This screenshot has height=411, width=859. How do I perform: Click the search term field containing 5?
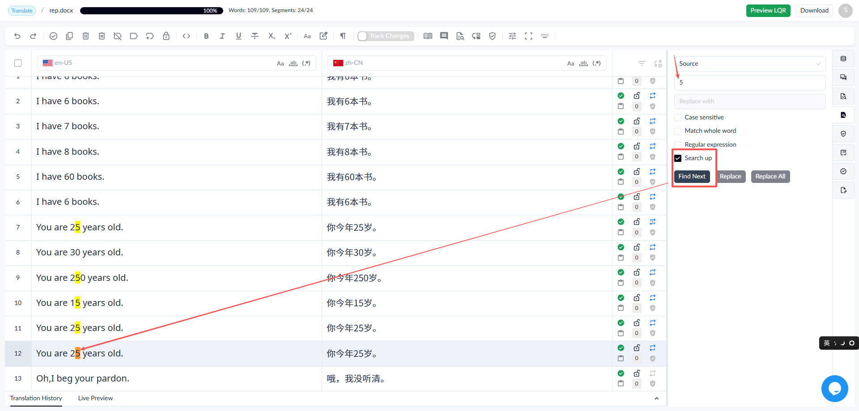pos(750,83)
